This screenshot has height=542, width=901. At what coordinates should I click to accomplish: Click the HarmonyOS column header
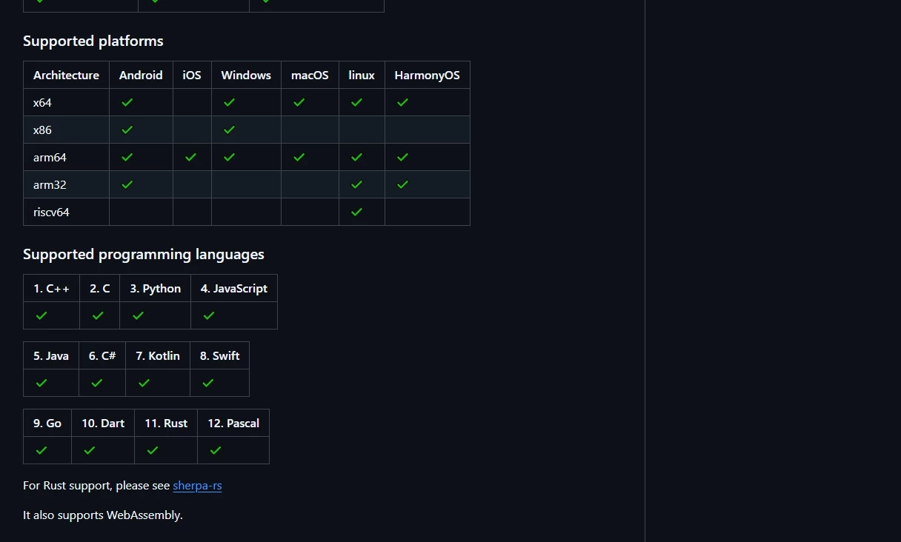point(427,76)
